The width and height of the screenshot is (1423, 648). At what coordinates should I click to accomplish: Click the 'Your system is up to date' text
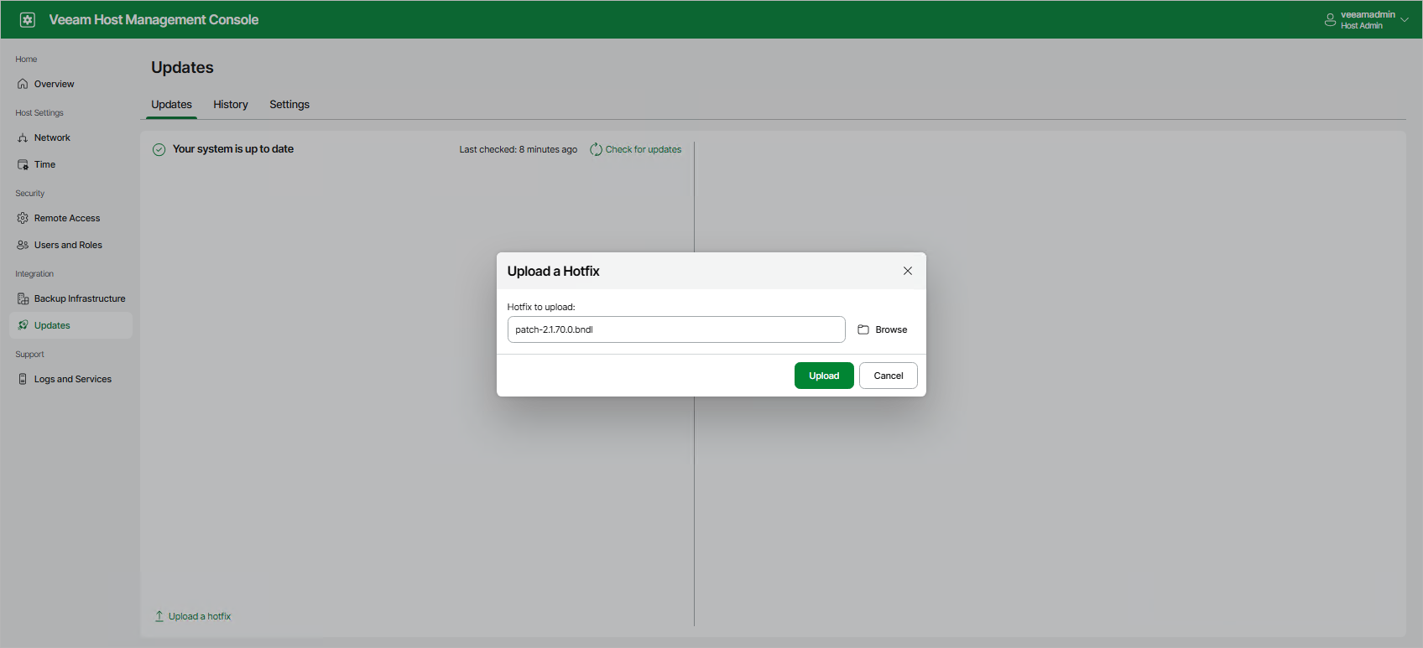point(233,149)
